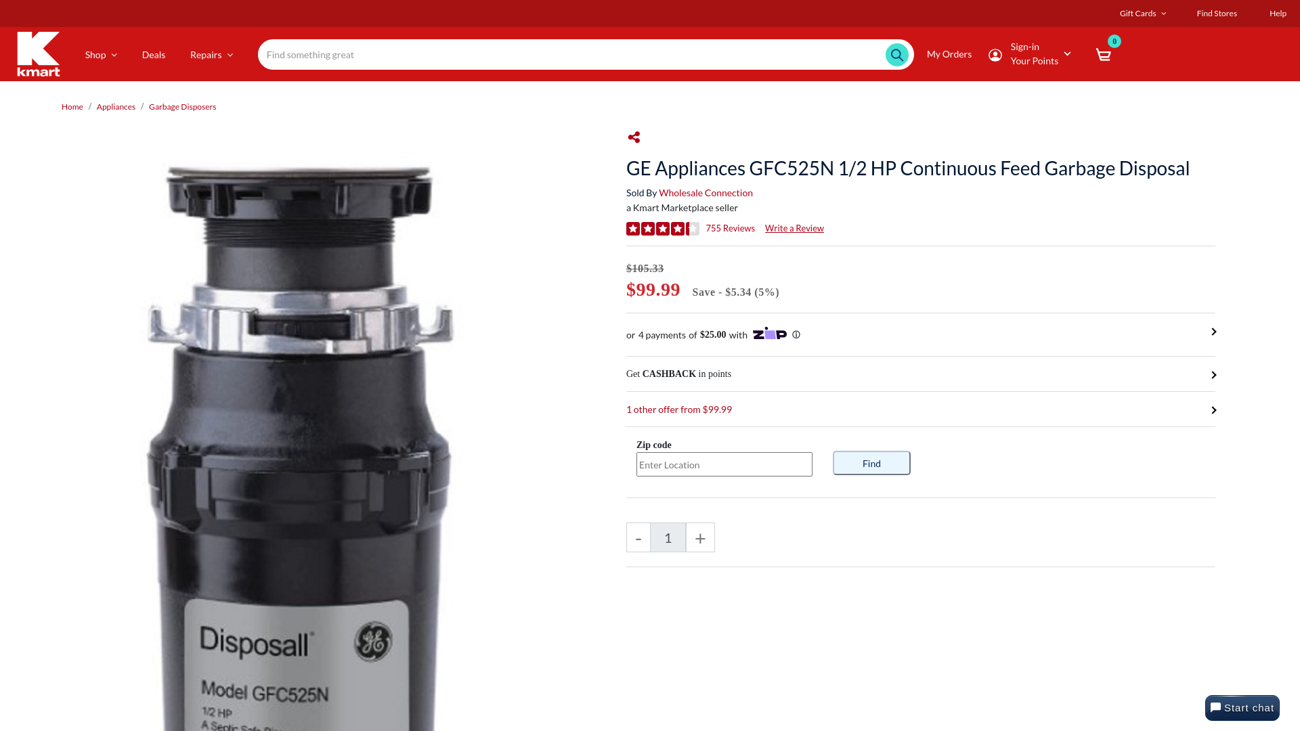Open Wholesale Connection seller page
Screen dimensions: 1300x731
[x=706, y=193]
